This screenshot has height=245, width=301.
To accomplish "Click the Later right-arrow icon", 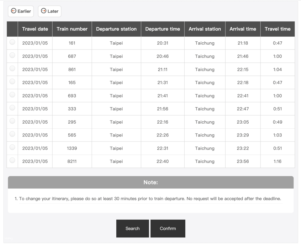I will click(44, 11).
